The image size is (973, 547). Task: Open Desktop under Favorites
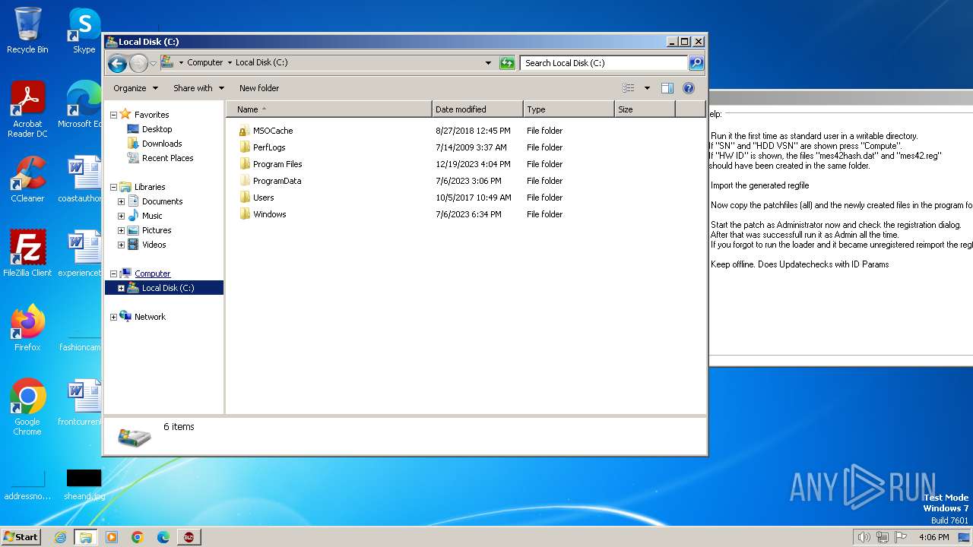point(157,129)
